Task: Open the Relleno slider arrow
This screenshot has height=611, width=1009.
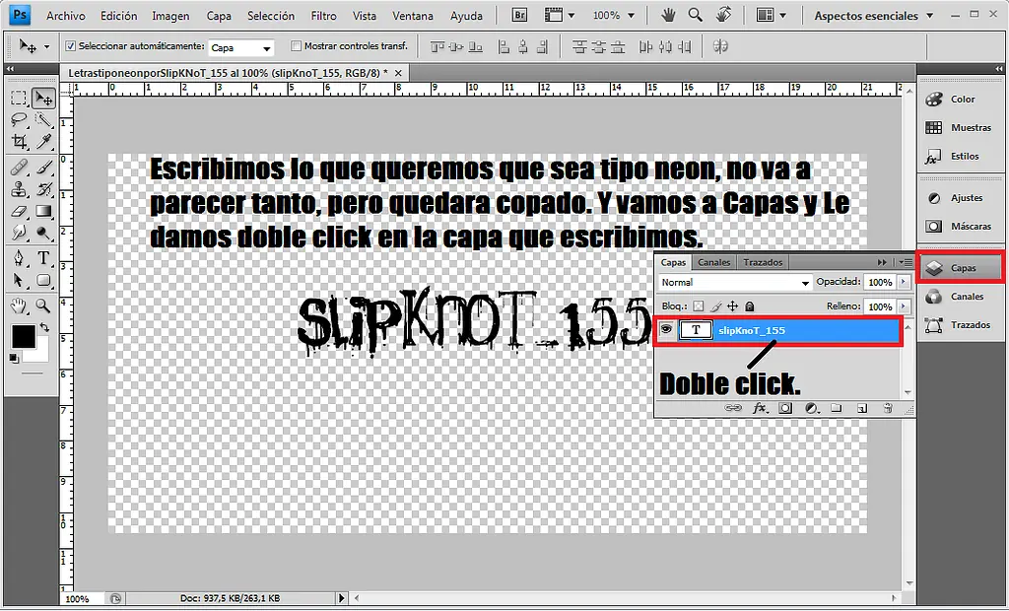Action: [x=904, y=306]
